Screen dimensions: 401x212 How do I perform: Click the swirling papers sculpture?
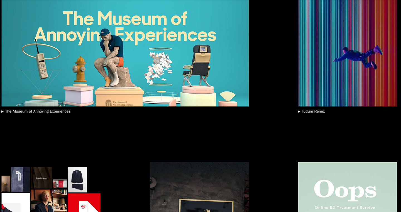[x=159, y=67]
